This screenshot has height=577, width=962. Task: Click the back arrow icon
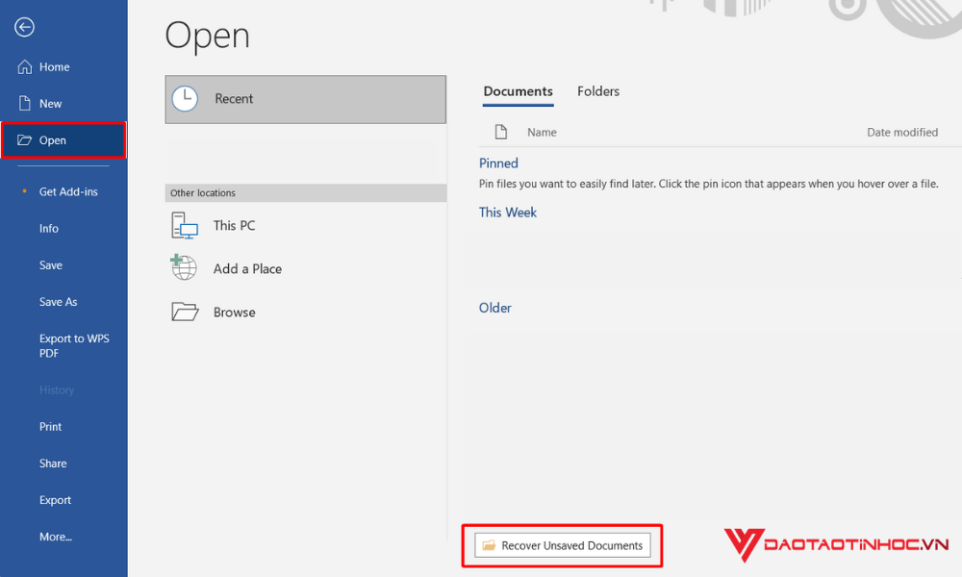click(25, 27)
